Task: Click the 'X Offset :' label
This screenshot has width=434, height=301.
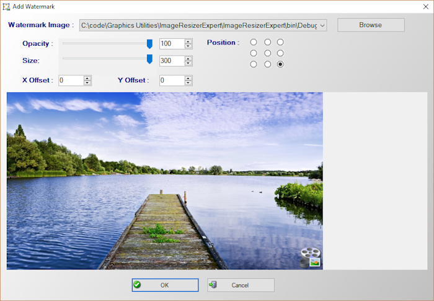Action: 38,80
